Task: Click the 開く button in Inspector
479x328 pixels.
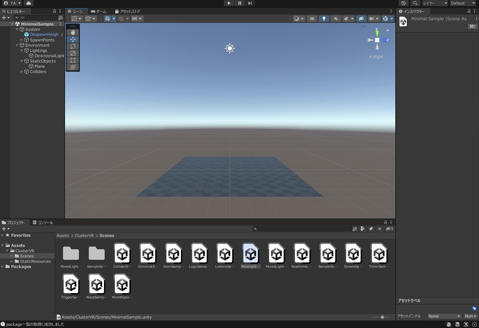Action: coord(472,27)
